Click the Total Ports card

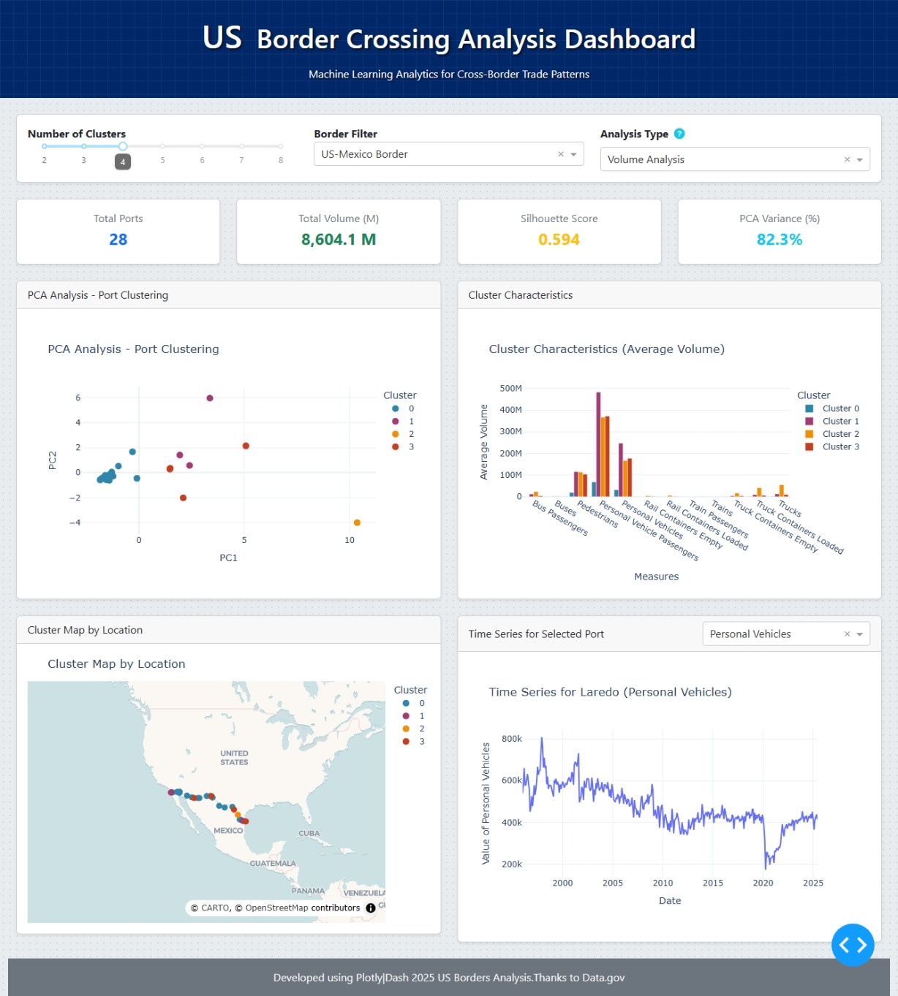[118, 232]
